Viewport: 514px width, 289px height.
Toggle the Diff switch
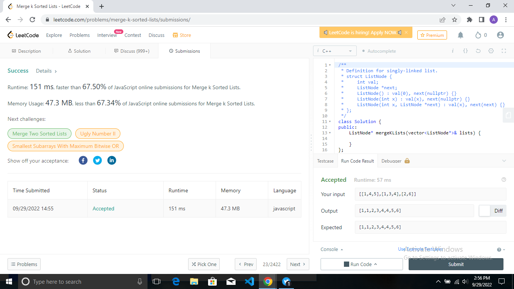pos(493,211)
